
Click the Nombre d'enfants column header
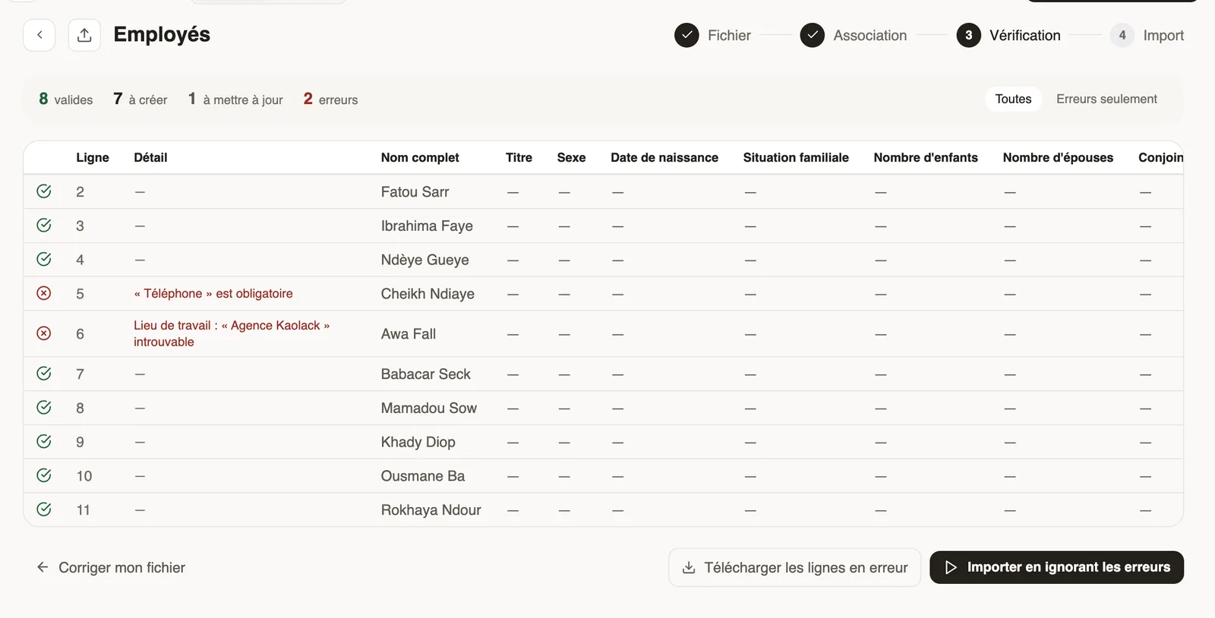926,158
